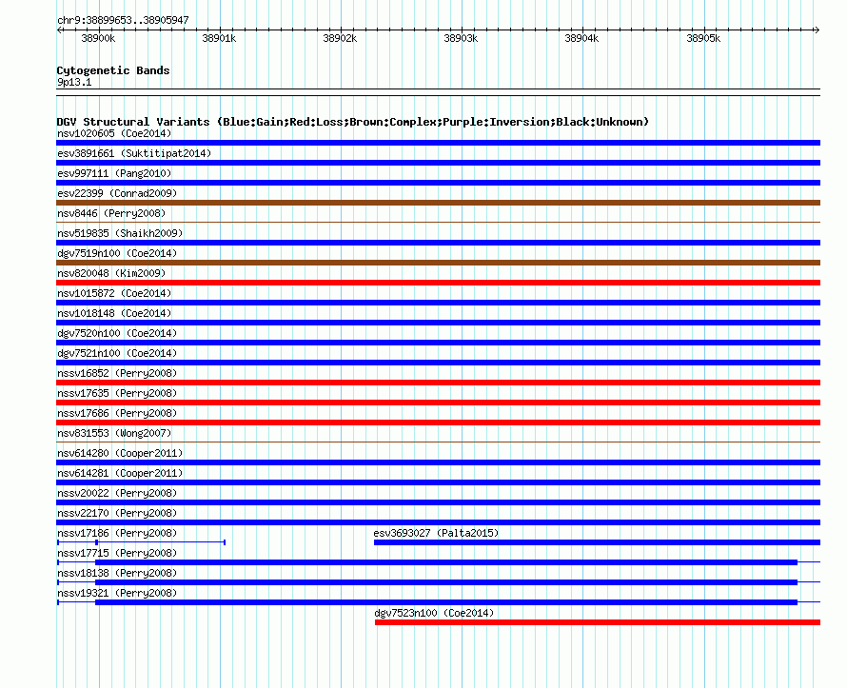
Task: Open variant nssv20022 (Perry2008) label
Action: click(117, 493)
